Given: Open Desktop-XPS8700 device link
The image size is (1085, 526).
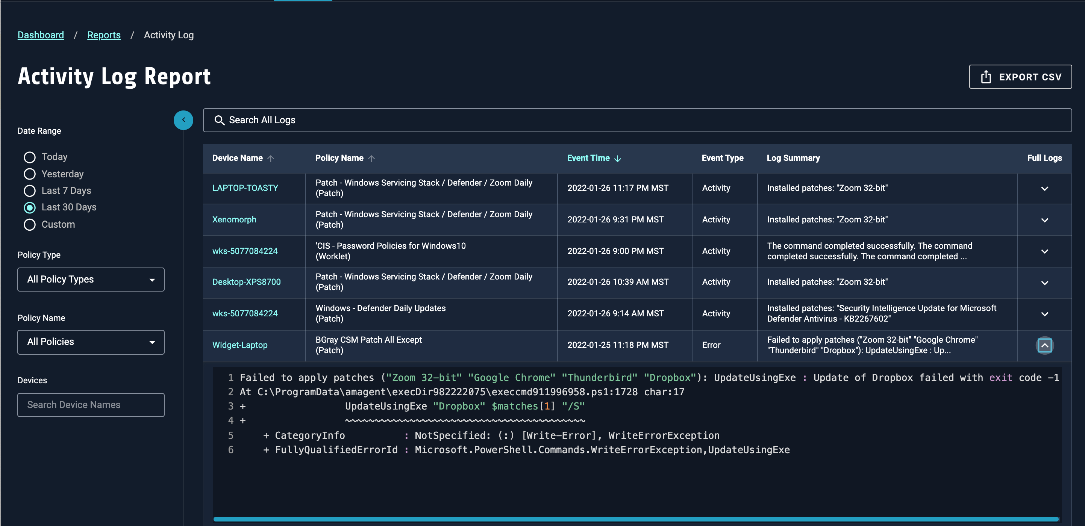Looking at the screenshot, I should pyautogui.click(x=246, y=282).
